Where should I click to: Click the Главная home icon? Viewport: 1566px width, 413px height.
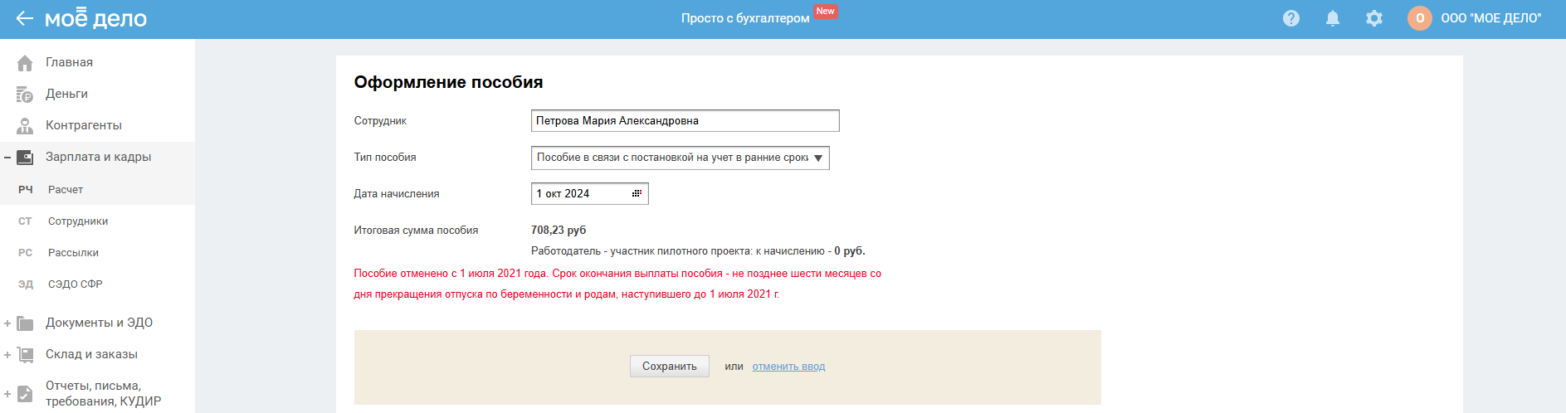(25, 63)
